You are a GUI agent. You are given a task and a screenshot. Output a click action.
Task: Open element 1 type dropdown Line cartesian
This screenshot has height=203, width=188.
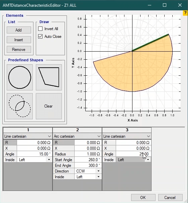coord(28,136)
